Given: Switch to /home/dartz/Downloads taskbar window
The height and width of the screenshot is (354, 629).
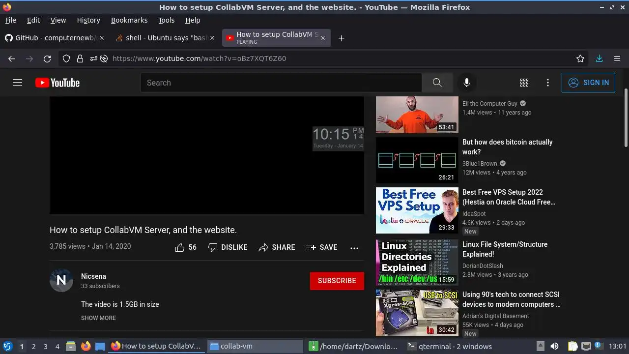Looking at the screenshot, I should click(354, 346).
